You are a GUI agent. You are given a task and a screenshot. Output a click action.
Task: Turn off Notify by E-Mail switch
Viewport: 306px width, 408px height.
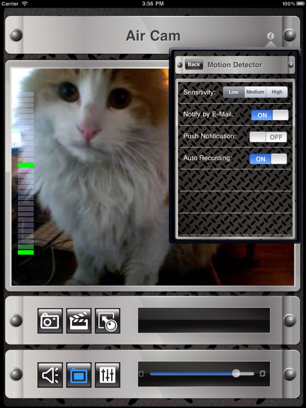(x=270, y=115)
